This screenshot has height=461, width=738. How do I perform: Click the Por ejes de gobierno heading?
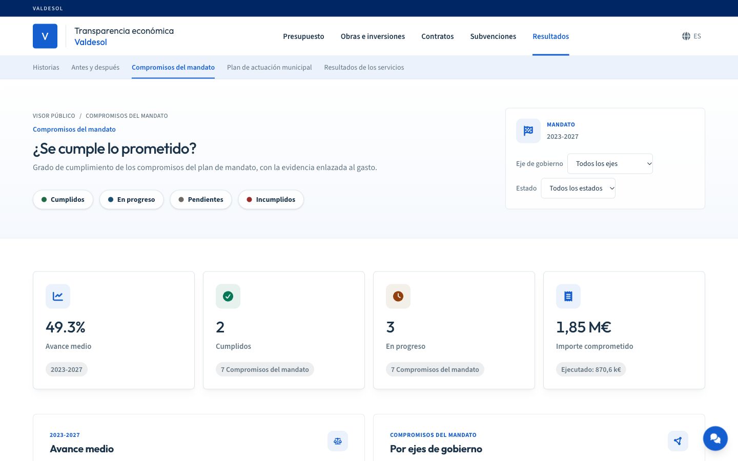pos(436,449)
